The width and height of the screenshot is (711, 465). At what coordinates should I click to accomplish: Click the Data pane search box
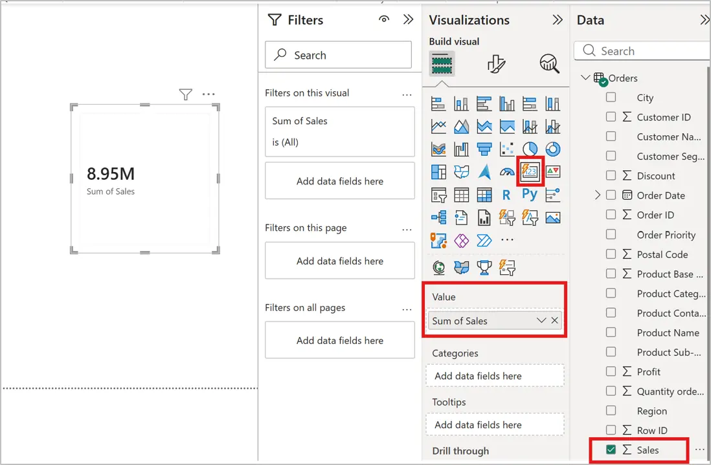click(642, 50)
